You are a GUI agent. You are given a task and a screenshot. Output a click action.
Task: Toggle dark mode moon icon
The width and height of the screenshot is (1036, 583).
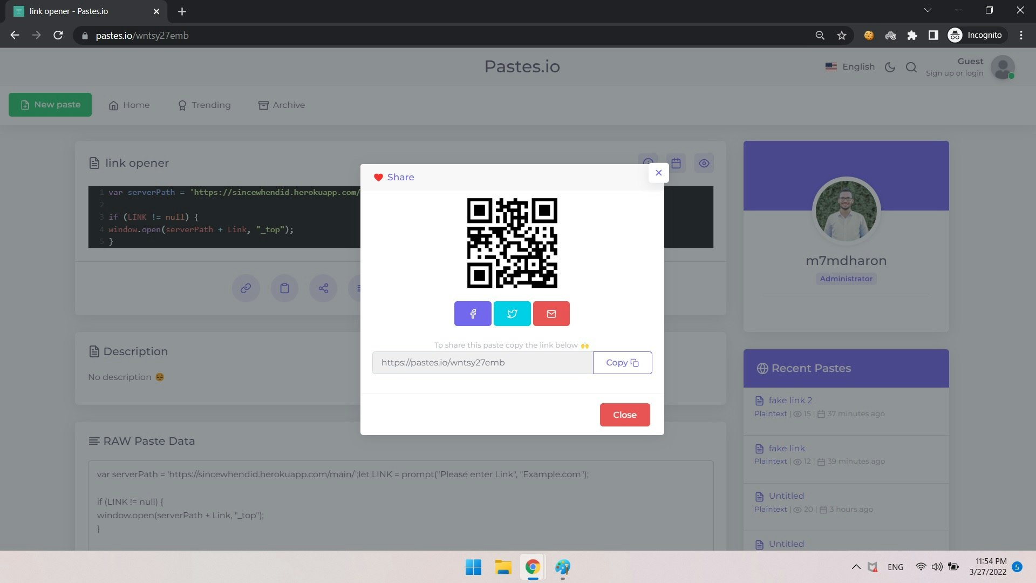click(x=890, y=67)
